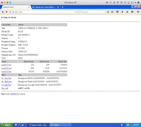
Task: Expand URL bar history dropdown arrow
Action: [x=75, y=12]
